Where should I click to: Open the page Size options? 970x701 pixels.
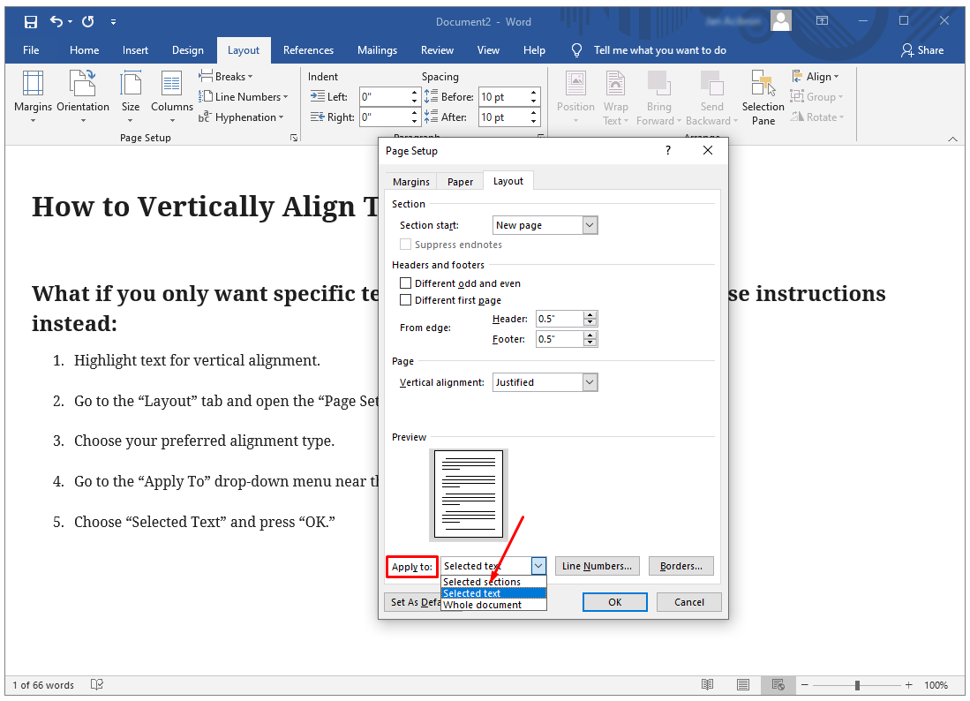coord(131,95)
